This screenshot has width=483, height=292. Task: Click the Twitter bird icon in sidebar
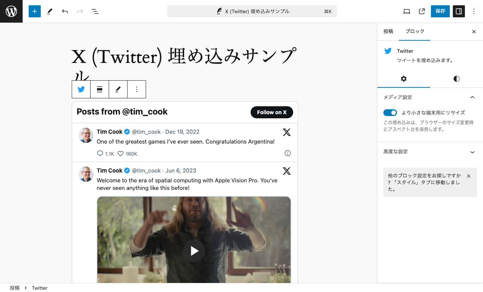(388, 51)
